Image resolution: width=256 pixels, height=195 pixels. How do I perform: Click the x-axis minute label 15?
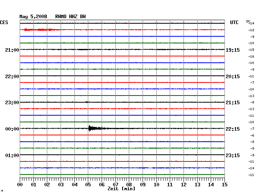224,185
